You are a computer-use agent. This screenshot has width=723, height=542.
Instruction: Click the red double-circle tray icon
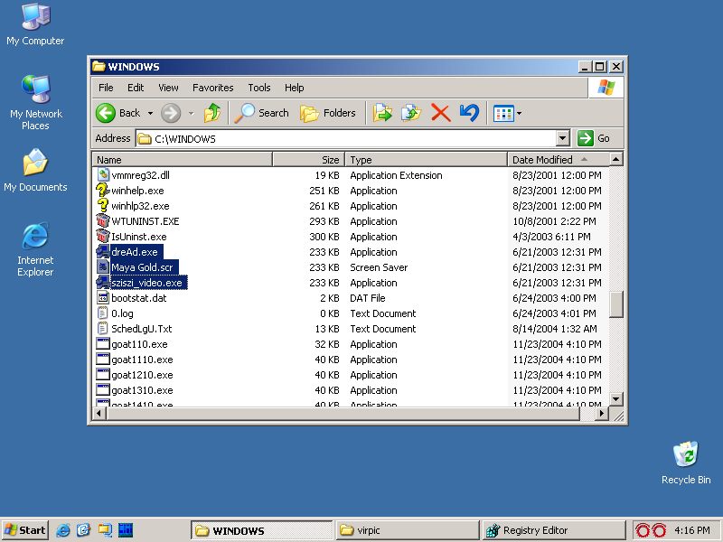click(x=650, y=530)
